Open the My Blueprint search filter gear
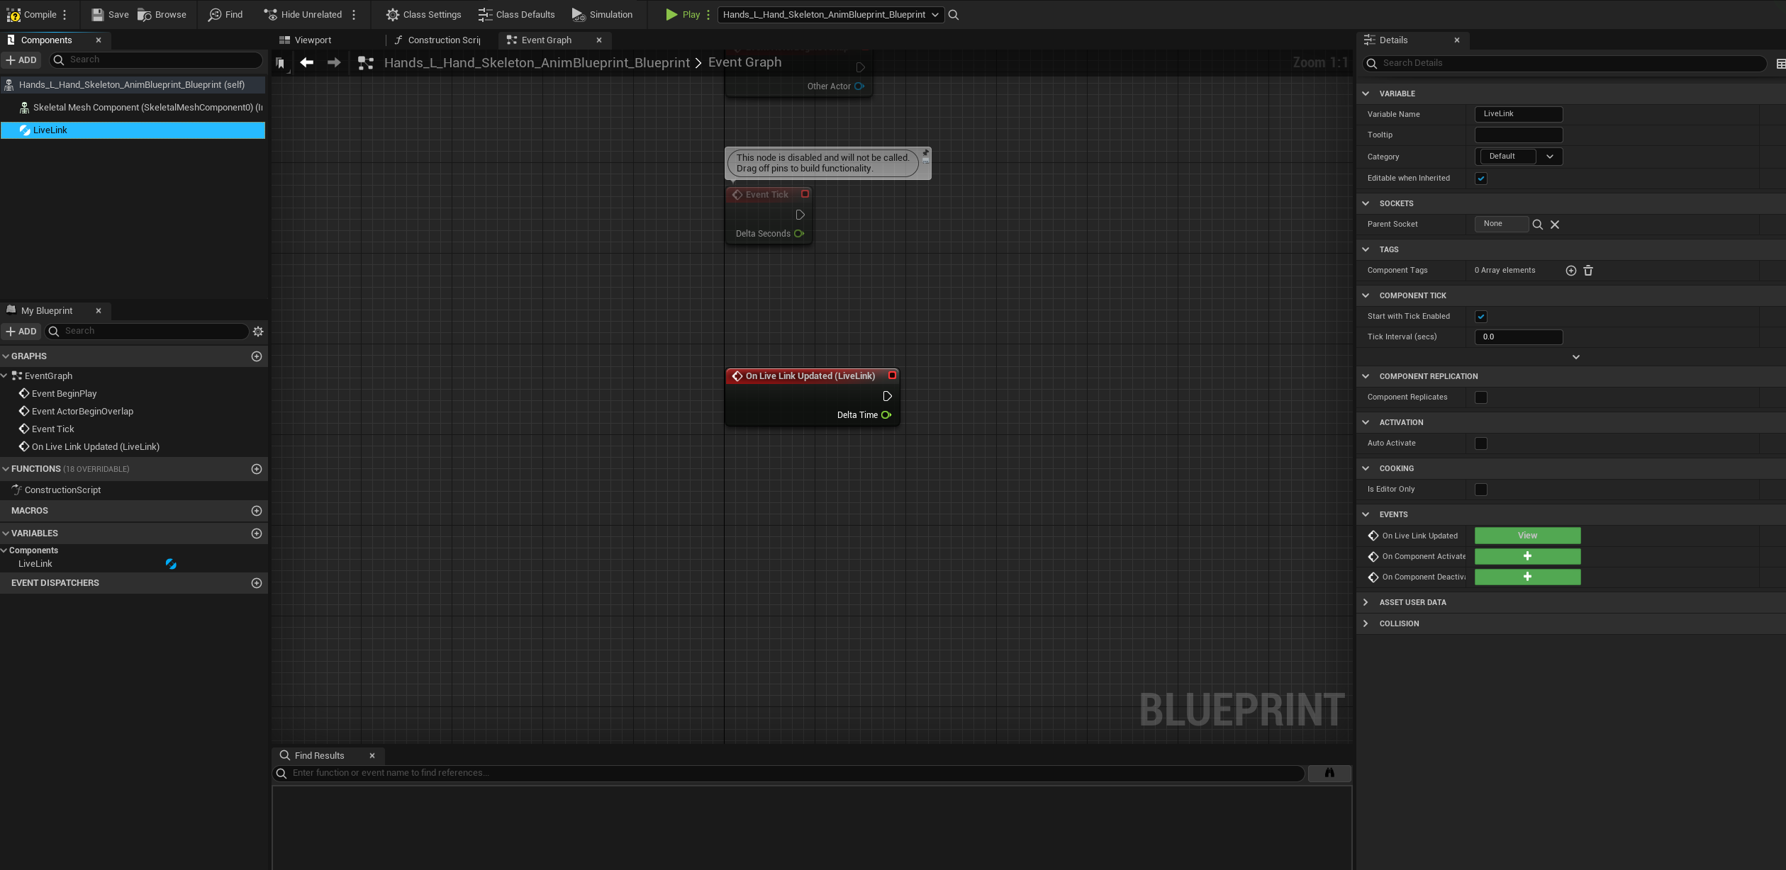Screen dimensions: 1786x870 coord(257,331)
